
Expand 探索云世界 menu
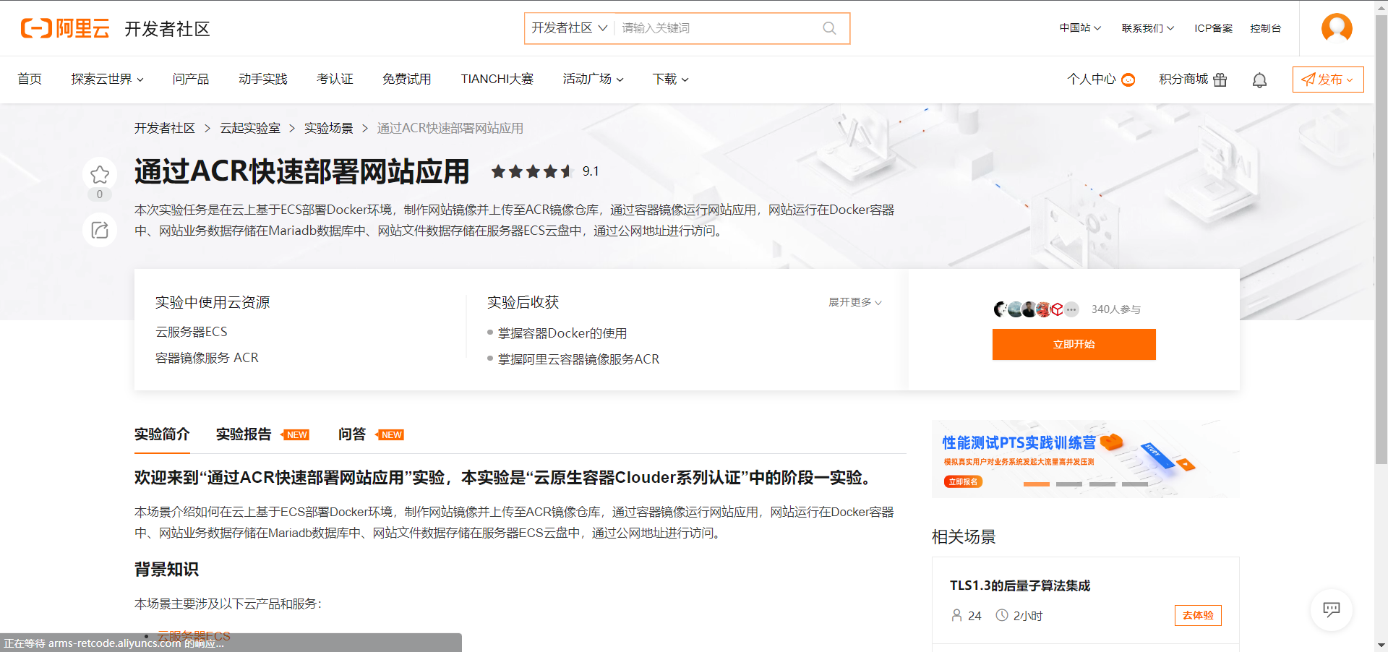pos(107,79)
